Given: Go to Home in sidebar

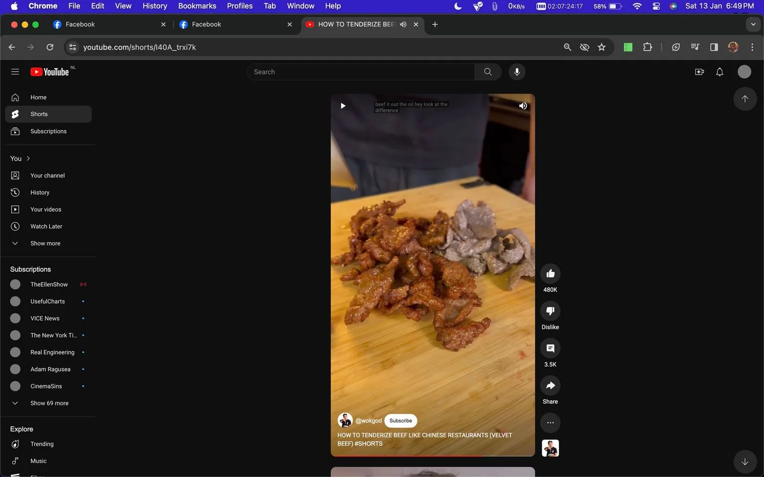Looking at the screenshot, I should (x=48, y=97).
